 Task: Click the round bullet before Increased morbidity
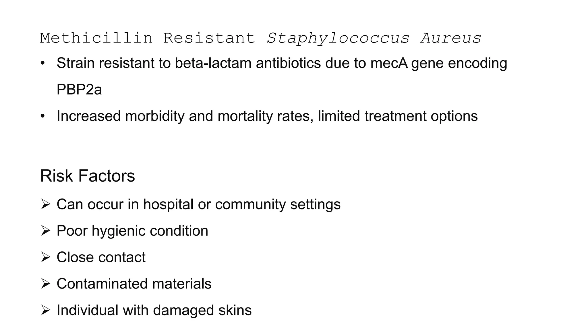(x=43, y=116)
